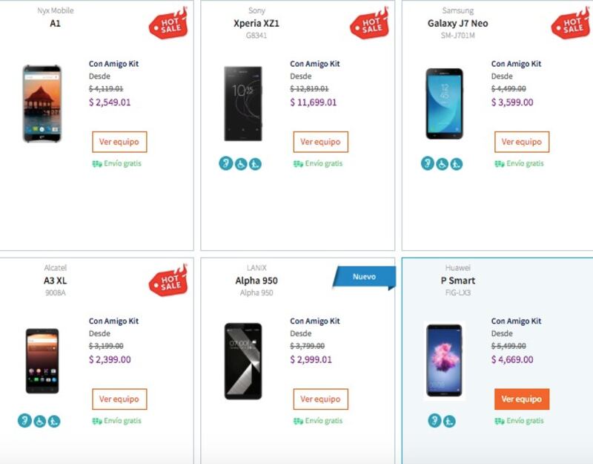The width and height of the screenshot is (593, 464).
Task: View equipment details for Alcatel A3 XL
Action: (119, 399)
